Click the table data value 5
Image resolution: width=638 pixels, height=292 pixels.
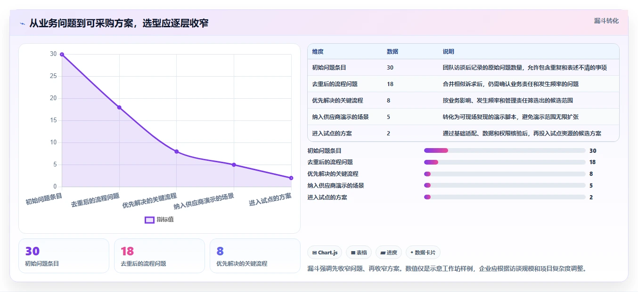tap(388, 117)
